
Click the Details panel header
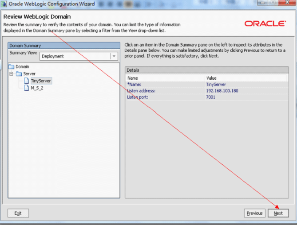tap(207, 70)
